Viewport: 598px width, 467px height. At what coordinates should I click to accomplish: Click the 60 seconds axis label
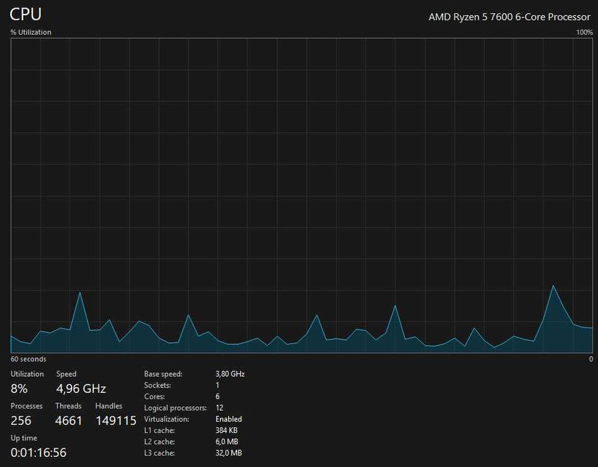[28, 359]
